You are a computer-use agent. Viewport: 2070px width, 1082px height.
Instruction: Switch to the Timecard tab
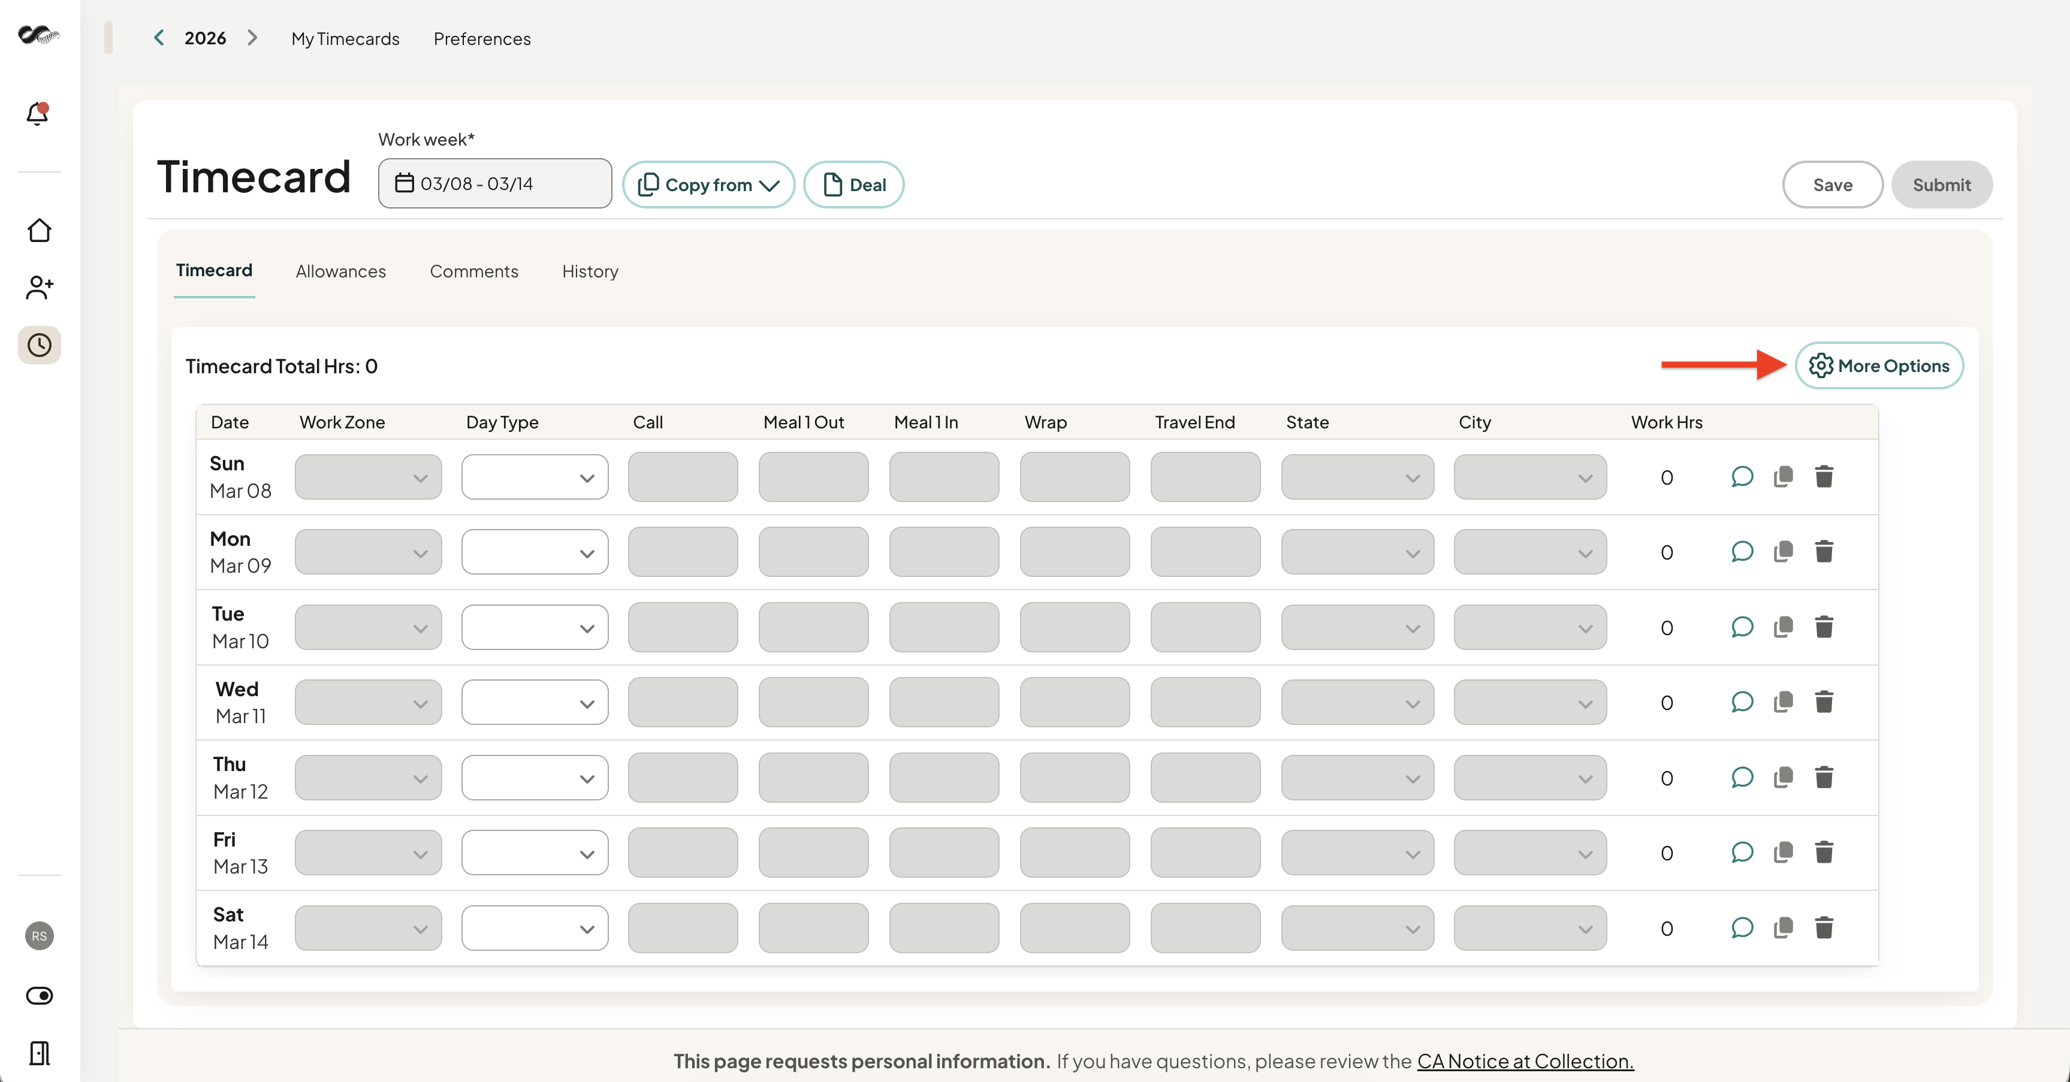tap(214, 271)
